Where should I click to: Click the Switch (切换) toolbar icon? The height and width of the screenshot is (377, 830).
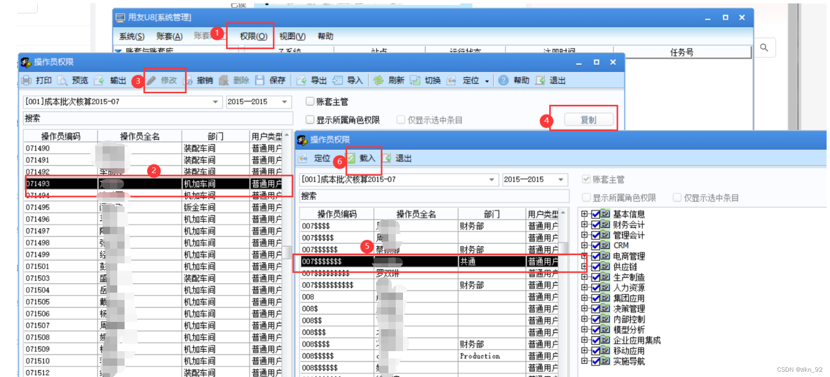[415, 80]
